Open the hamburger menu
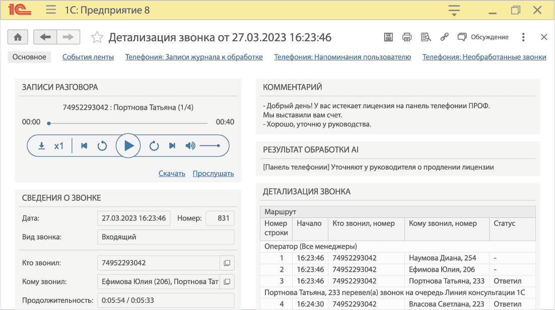This screenshot has height=310, width=555. pyautogui.click(x=50, y=9)
